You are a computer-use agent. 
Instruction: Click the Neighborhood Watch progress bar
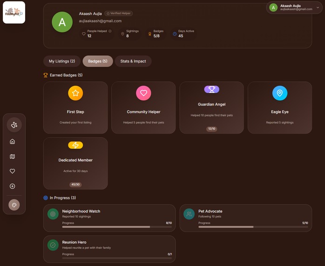pyautogui.click(x=117, y=227)
